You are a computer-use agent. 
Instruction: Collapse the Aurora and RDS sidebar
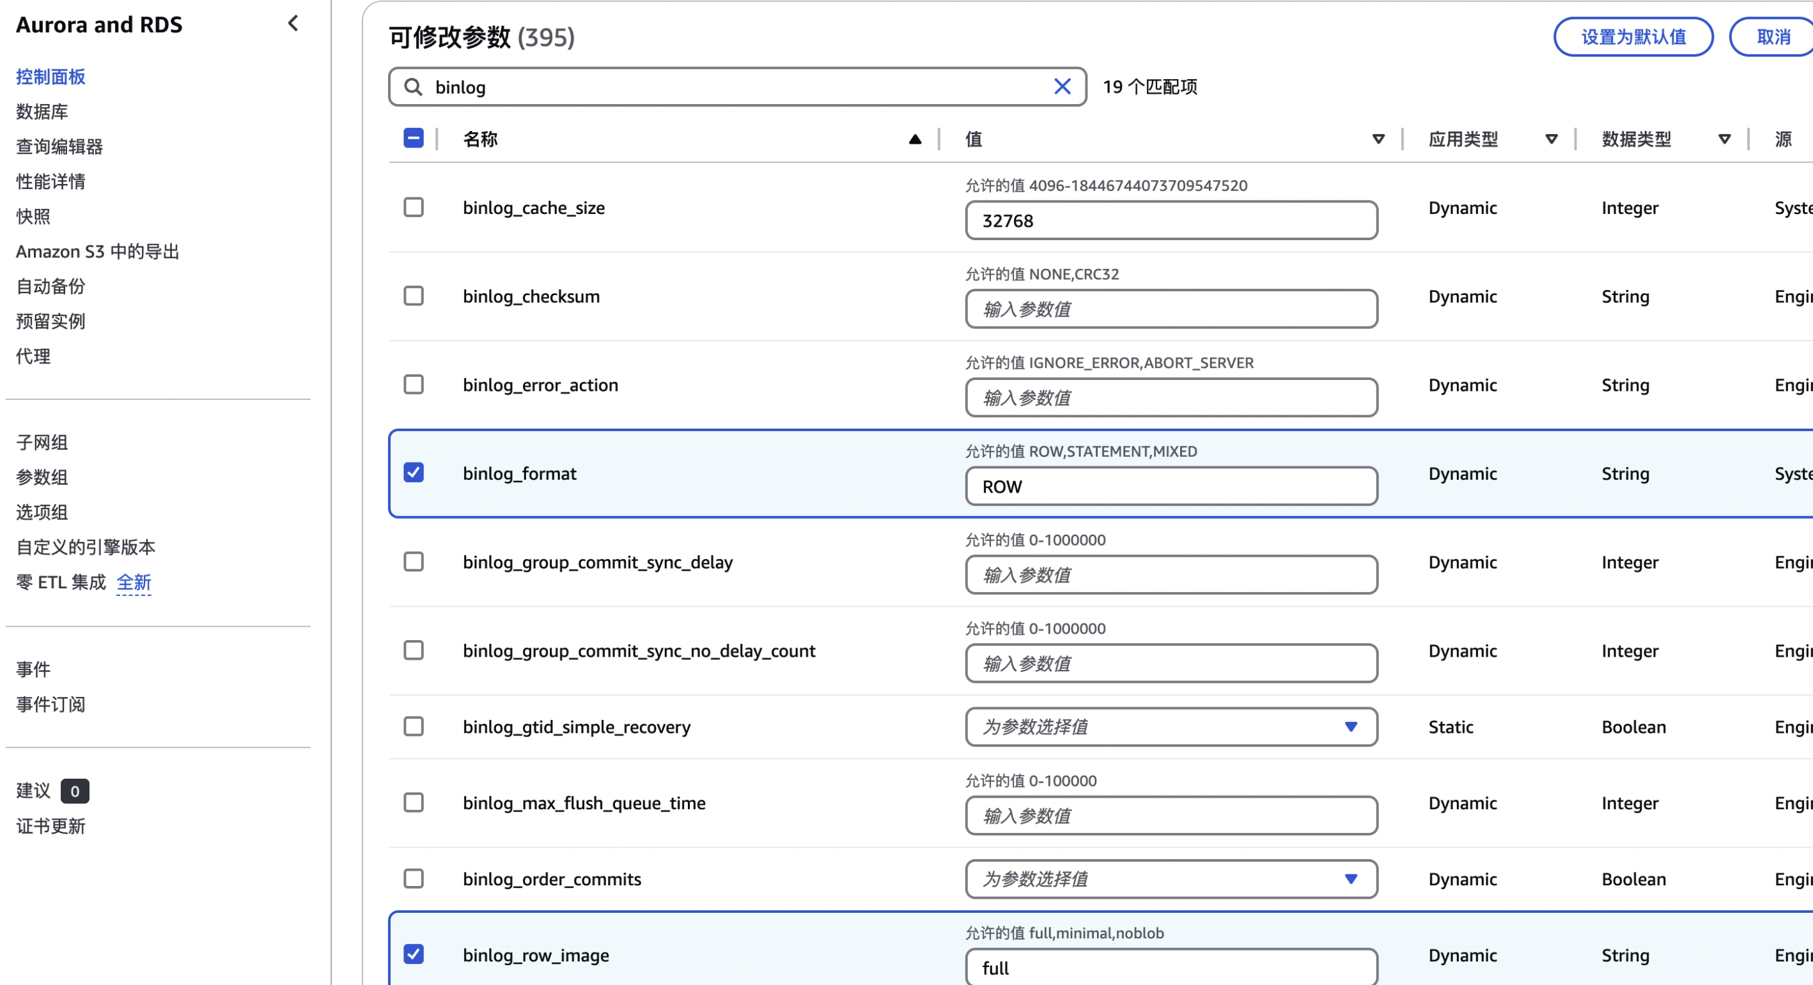pos(293,24)
